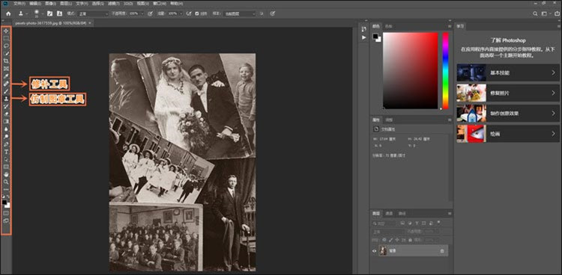Enable airbrush-style build-up effects

(x=189, y=13)
